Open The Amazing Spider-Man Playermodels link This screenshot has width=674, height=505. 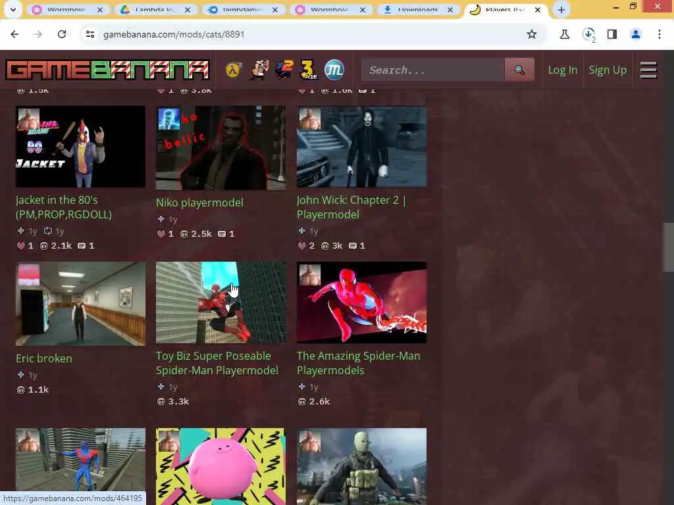pos(359,363)
